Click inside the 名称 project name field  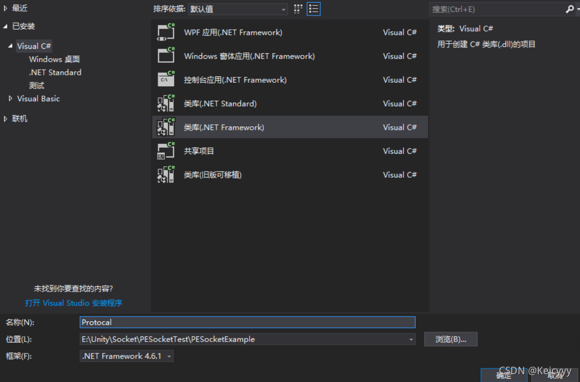pyautogui.click(x=247, y=322)
